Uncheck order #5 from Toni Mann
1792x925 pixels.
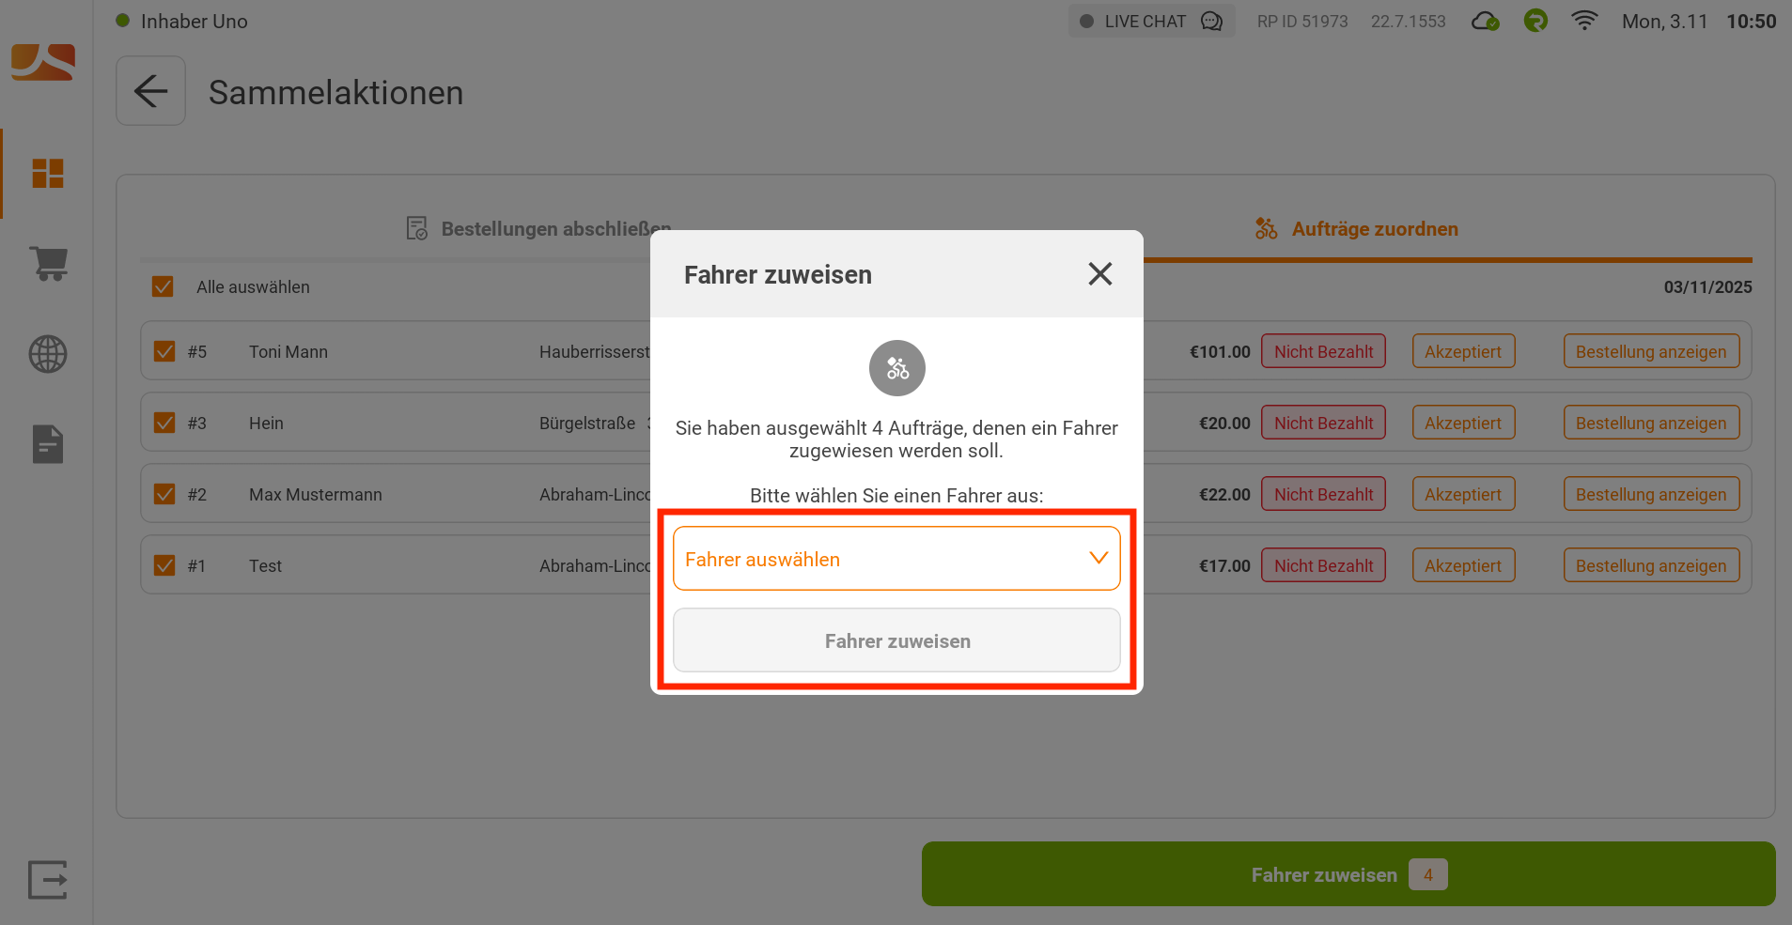(x=165, y=350)
